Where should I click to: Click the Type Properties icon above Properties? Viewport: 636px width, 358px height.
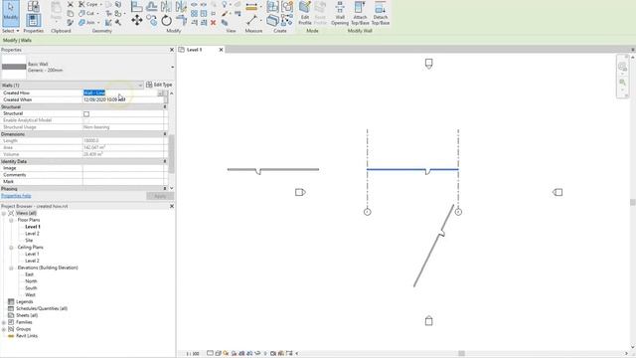(33, 6)
